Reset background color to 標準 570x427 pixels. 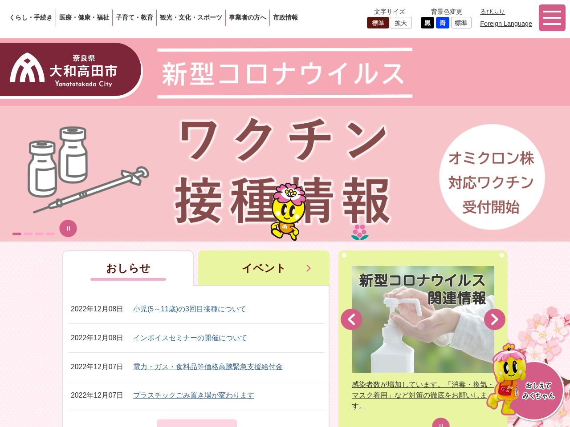pyautogui.click(x=461, y=23)
